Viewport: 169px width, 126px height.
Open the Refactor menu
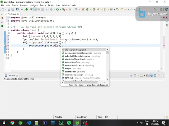point(24,5)
